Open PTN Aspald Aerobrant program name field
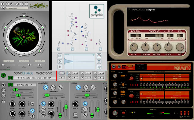The height and width of the screenshot is (120, 194). tap(35, 78)
